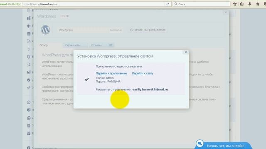Click the dialog title Установка Wordpress
The height and width of the screenshot is (149, 266).
(x=115, y=56)
